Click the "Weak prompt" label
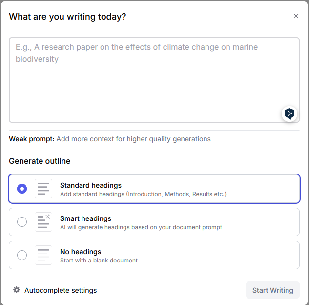 tap(31, 139)
